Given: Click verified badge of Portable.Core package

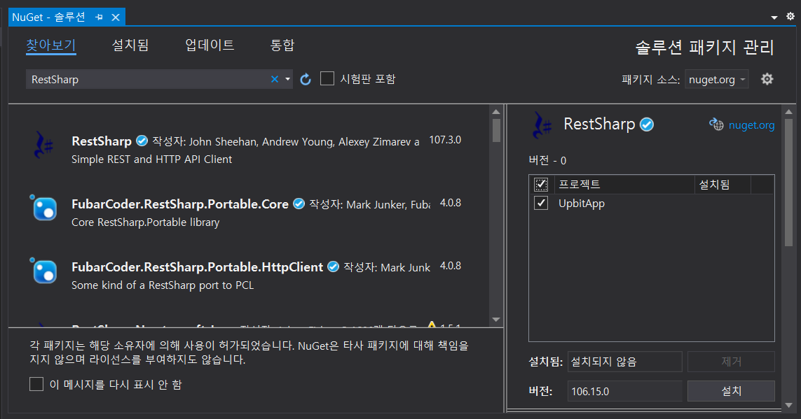Looking at the screenshot, I should [x=299, y=204].
